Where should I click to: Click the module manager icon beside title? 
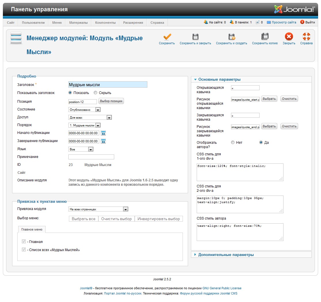[x=16, y=38]
